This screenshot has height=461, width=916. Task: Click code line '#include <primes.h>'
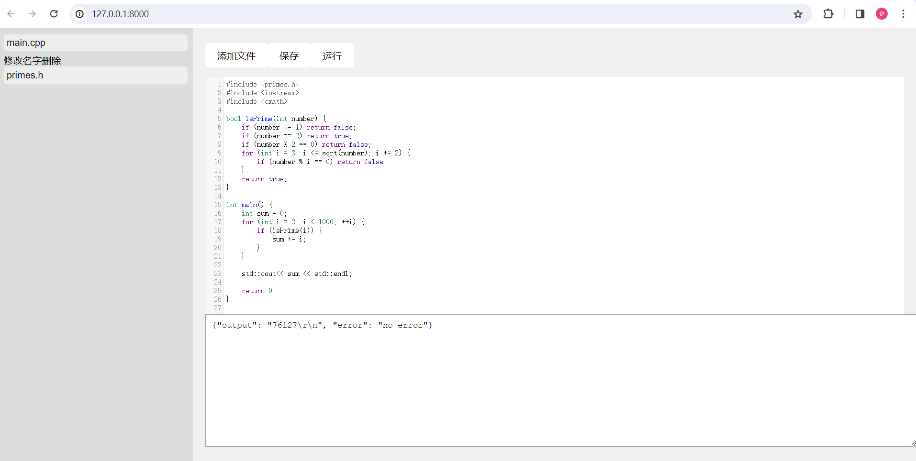pos(262,84)
